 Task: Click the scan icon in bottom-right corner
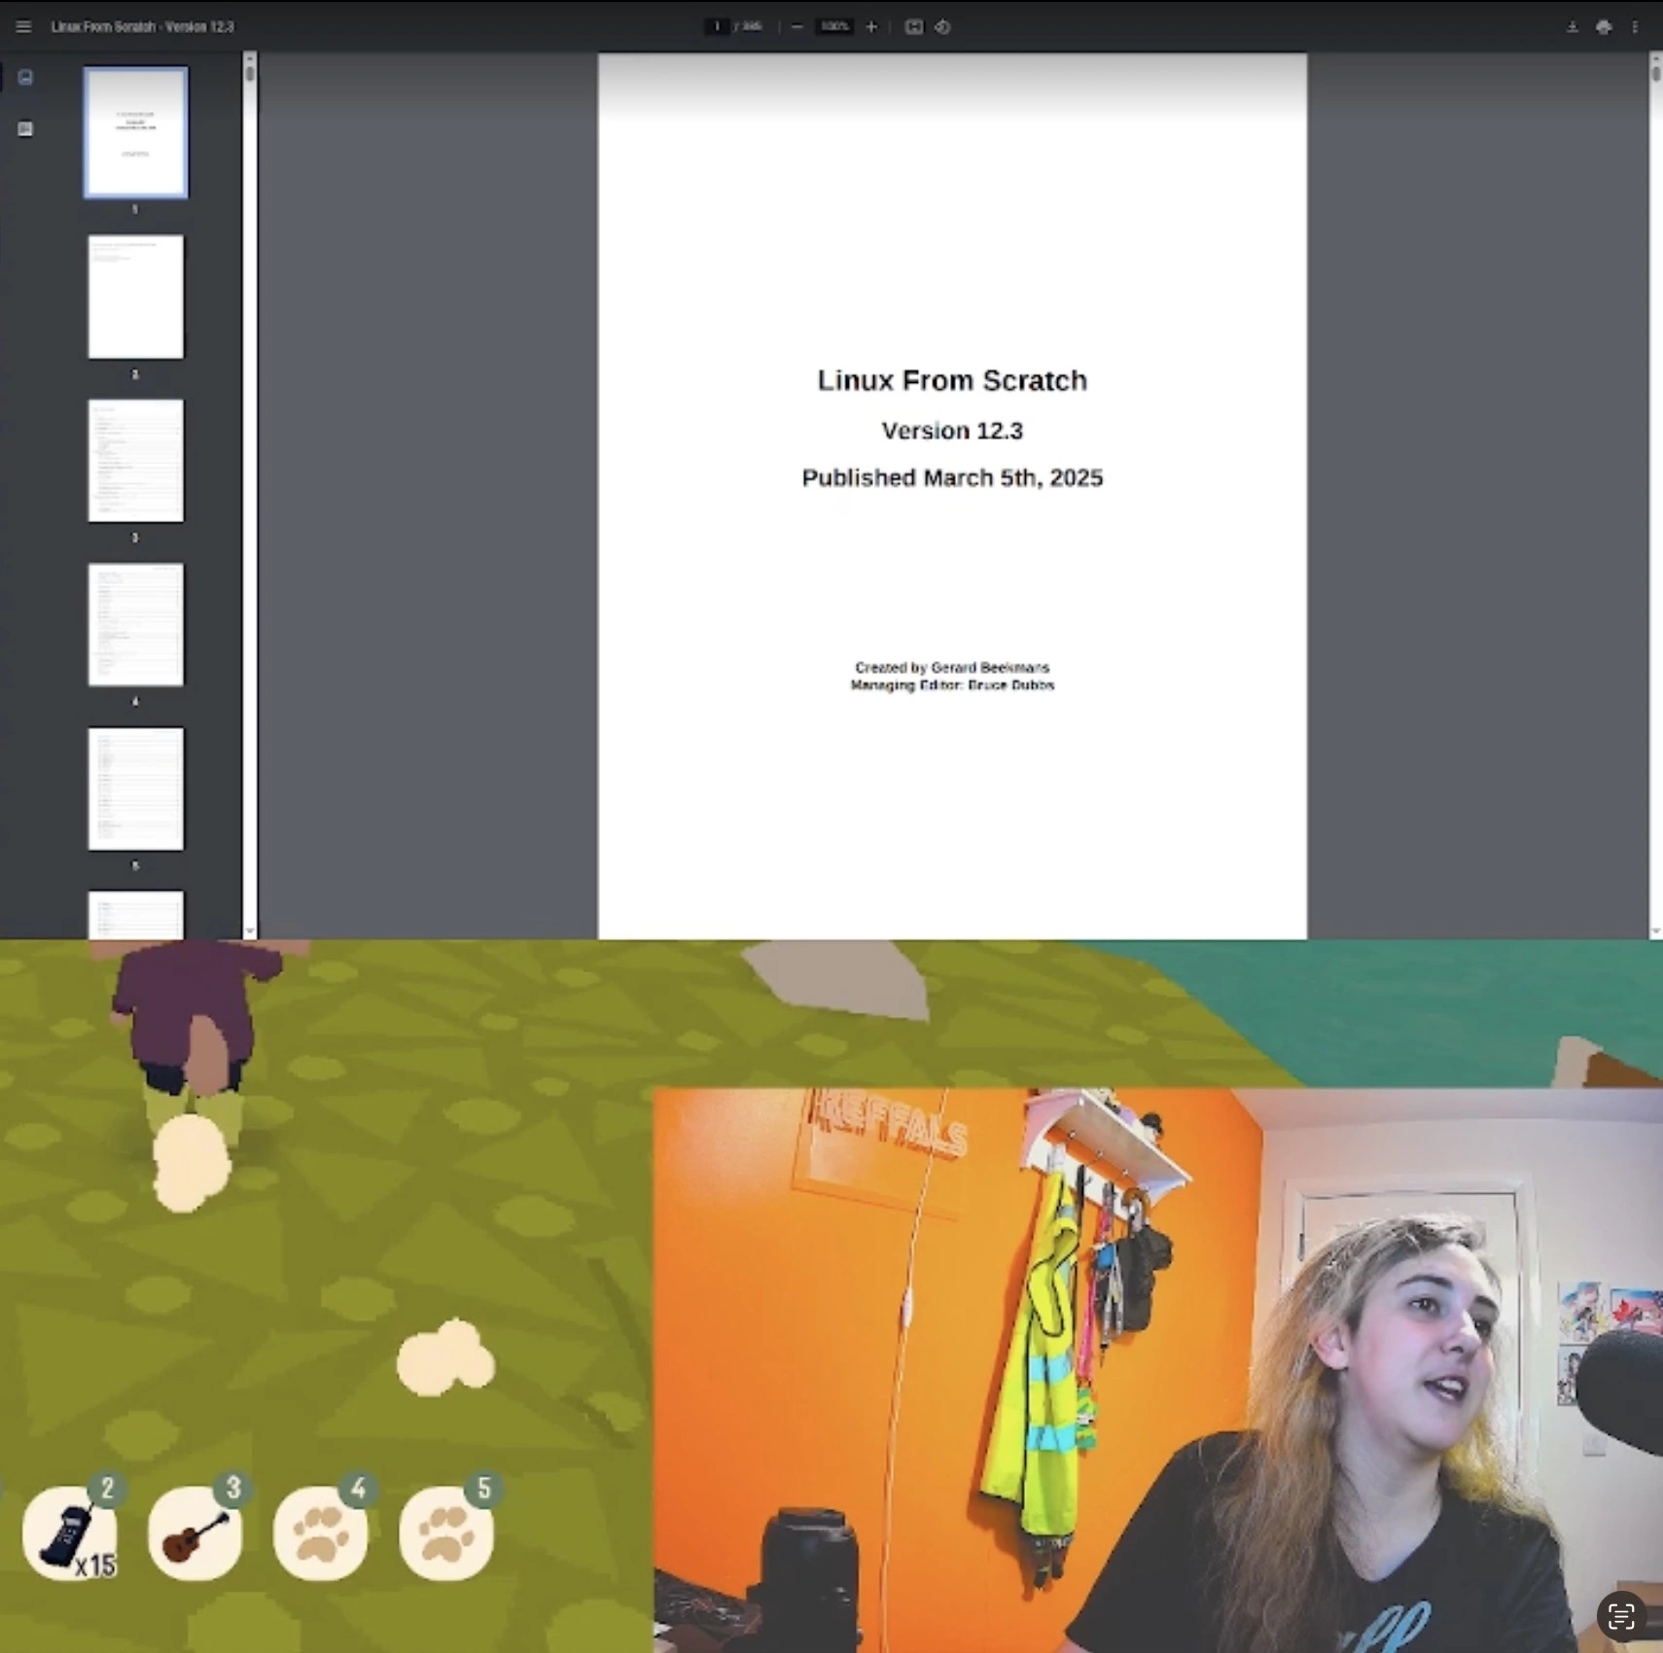1620,1616
